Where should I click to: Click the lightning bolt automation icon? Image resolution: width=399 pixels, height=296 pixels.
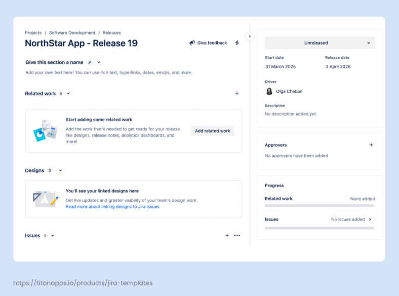point(237,43)
